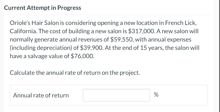
Task: Click the Current Attempt in Progress heading
Action: point(43,8)
